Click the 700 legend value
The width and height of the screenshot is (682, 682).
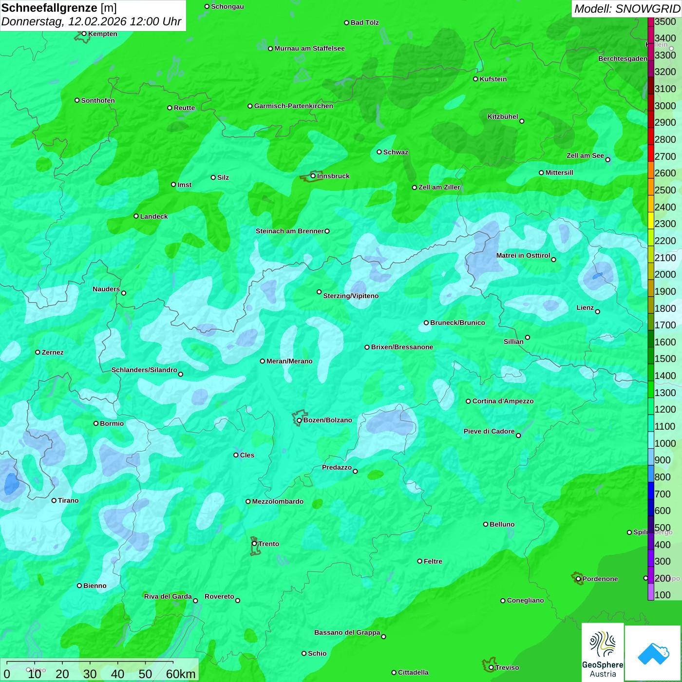coord(663,494)
